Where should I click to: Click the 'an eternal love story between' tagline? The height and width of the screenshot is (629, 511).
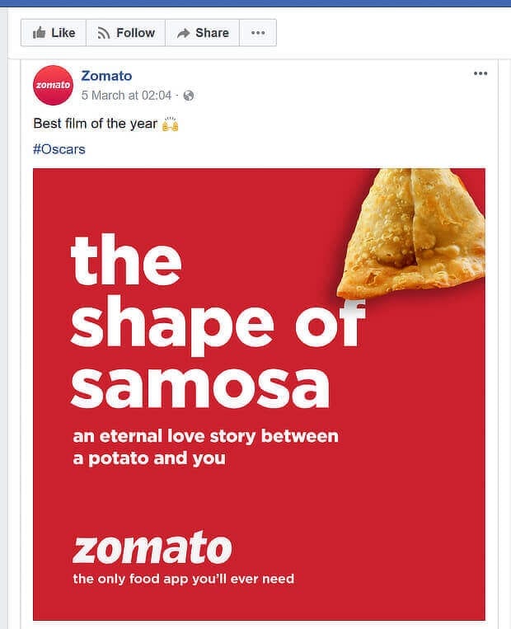point(205,435)
